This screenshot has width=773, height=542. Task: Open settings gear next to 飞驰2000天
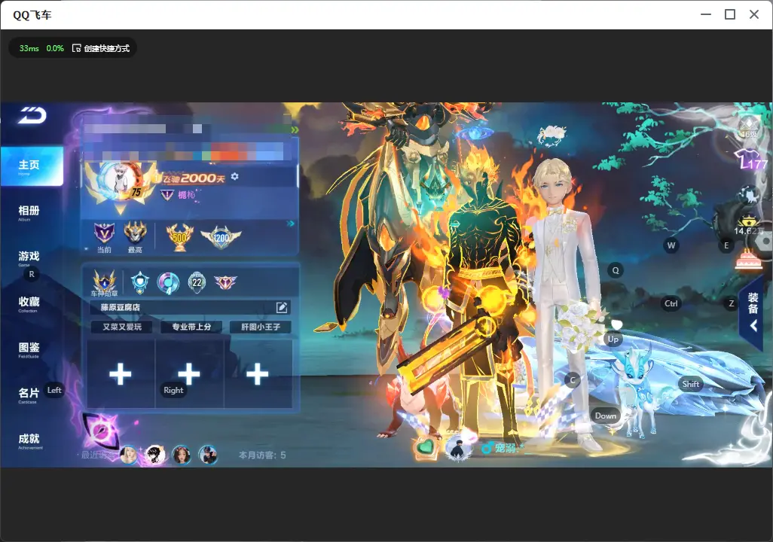[x=234, y=176]
